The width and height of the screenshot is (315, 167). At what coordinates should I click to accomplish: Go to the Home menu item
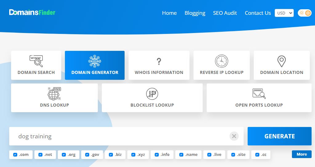point(169,13)
